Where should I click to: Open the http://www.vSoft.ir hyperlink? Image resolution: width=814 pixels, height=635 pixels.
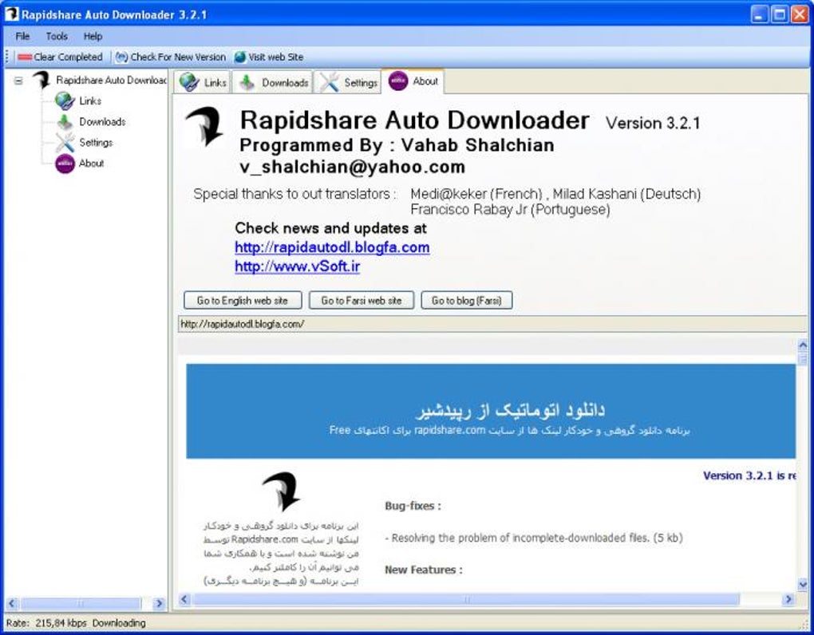[x=298, y=266]
